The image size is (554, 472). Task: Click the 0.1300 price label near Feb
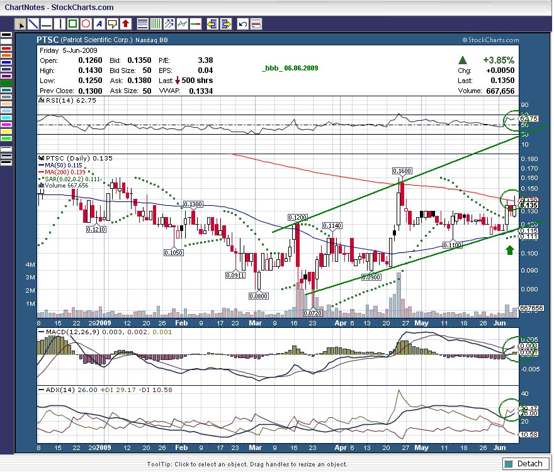click(193, 204)
